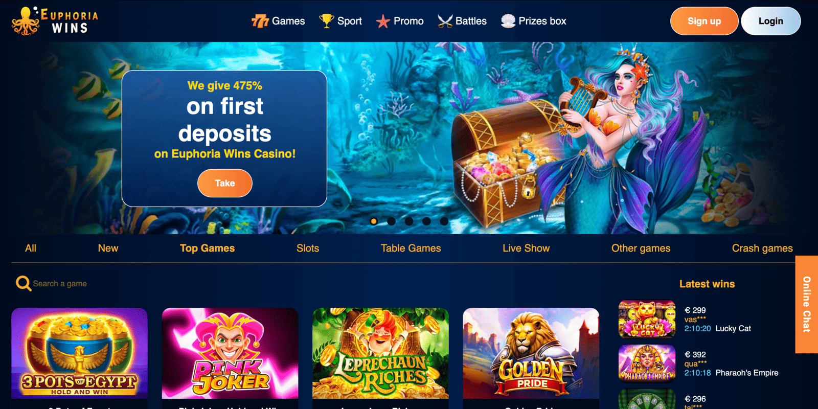
Task: Open the Pink Joker game thumbnail
Action: [x=230, y=353]
